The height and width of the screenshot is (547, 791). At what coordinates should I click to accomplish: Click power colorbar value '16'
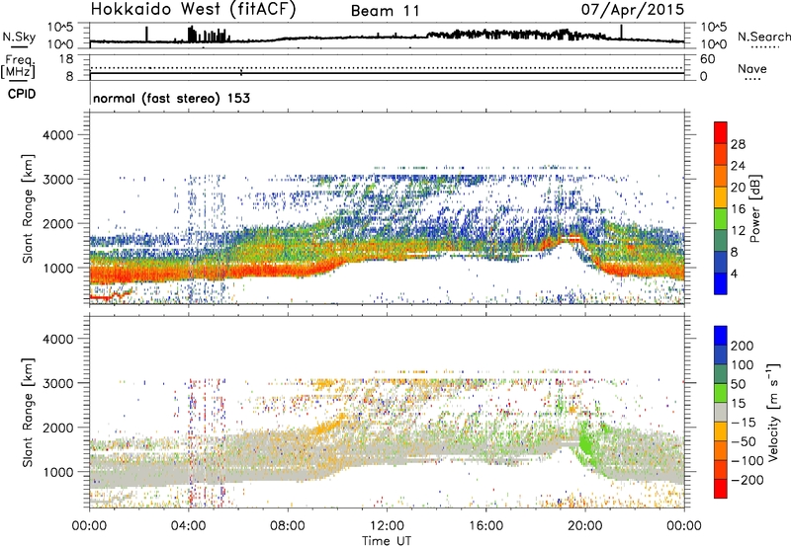(x=738, y=208)
